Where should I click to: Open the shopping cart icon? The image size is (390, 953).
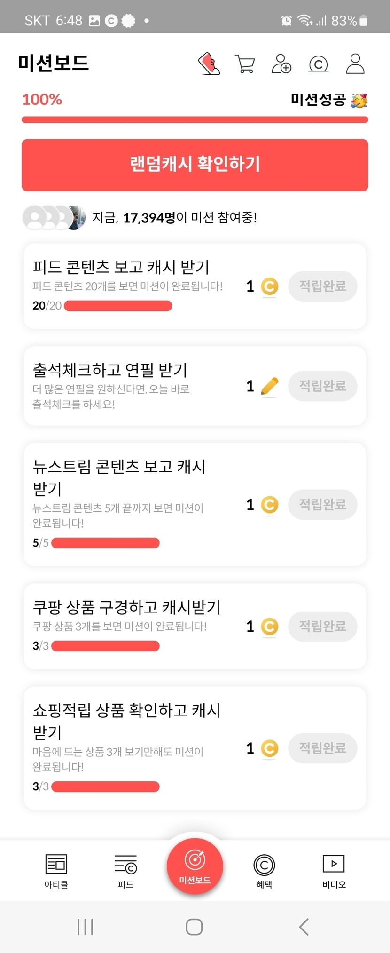(245, 64)
